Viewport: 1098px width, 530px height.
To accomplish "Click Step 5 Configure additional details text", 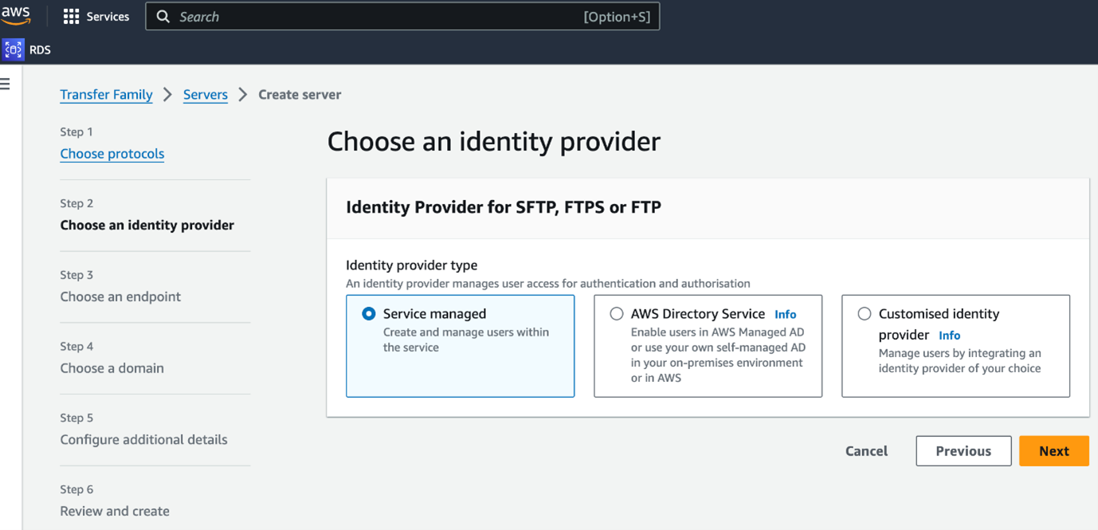I will [x=143, y=439].
